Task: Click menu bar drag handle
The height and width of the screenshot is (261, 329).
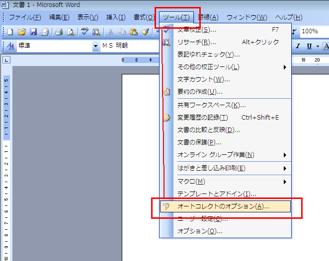Action: (x=3, y=17)
